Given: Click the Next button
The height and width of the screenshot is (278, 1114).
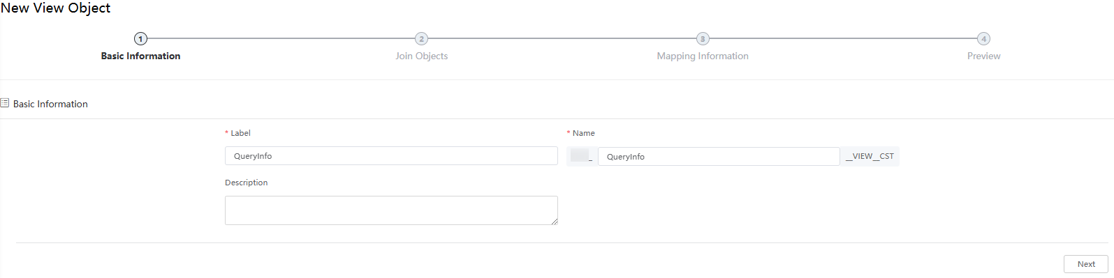Looking at the screenshot, I should [x=1086, y=264].
